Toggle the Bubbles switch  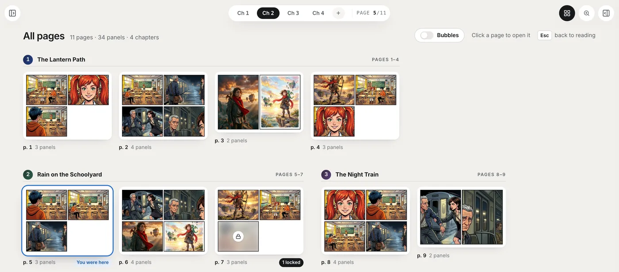(x=427, y=35)
